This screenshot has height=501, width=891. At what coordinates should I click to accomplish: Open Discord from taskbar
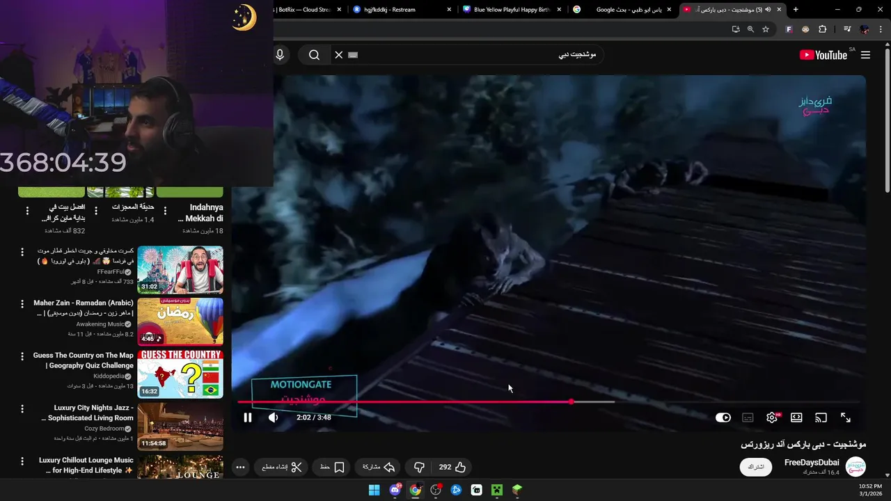tap(395, 490)
